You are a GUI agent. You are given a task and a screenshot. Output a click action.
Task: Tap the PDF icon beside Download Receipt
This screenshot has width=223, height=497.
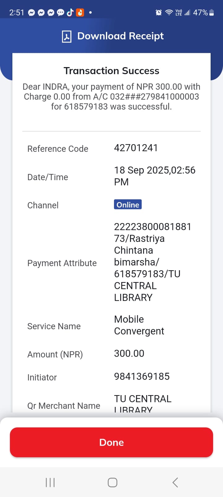click(x=67, y=36)
